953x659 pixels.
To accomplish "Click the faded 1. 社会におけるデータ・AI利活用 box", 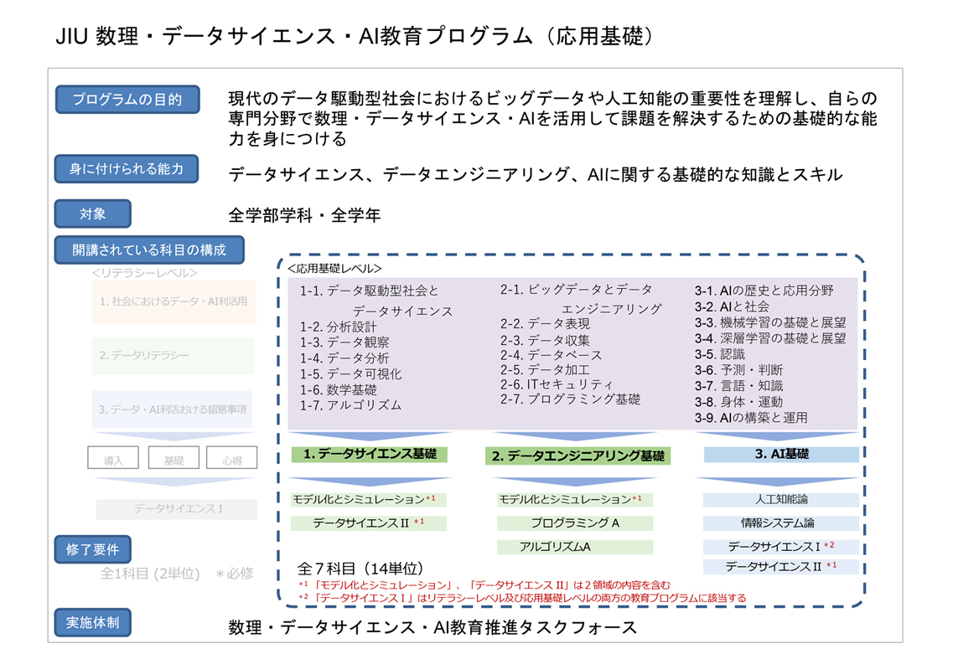I will (x=174, y=301).
